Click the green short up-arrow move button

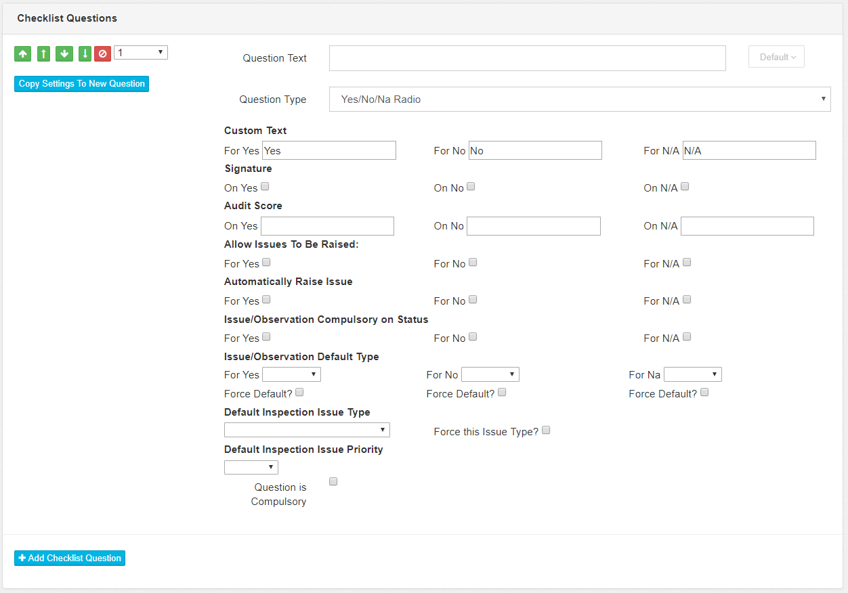(x=22, y=53)
